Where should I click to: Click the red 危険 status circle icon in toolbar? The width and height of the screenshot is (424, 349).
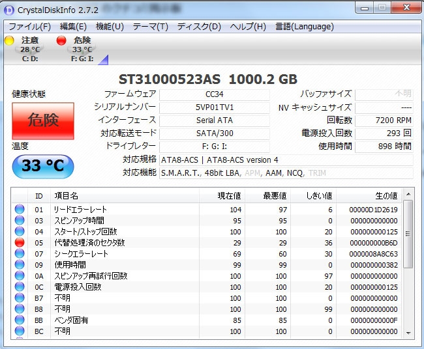click(61, 40)
